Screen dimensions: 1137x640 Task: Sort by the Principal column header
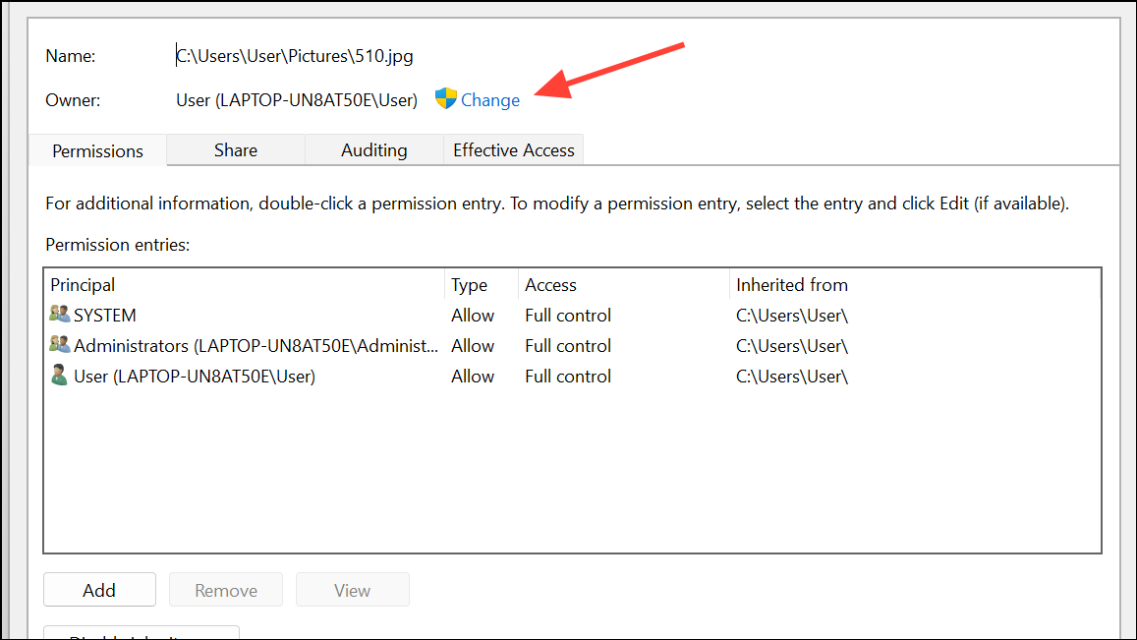pos(84,285)
